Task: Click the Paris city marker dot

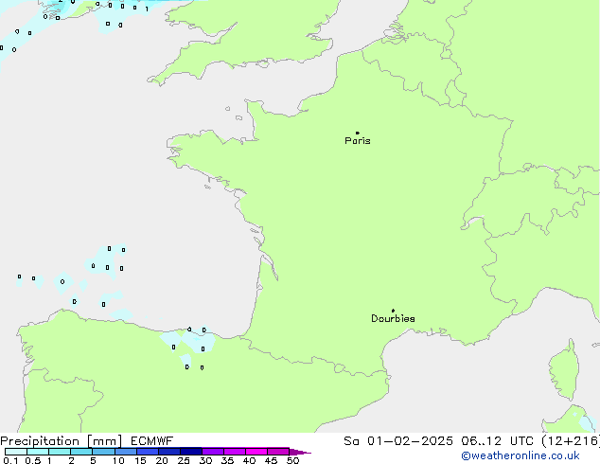Action: [x=357, y=133]
